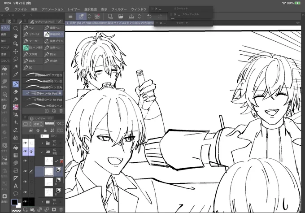This screenshot has height=213, width=305.
Task: Check the box beside top folder's eye
Action: [x=32, y=143]
